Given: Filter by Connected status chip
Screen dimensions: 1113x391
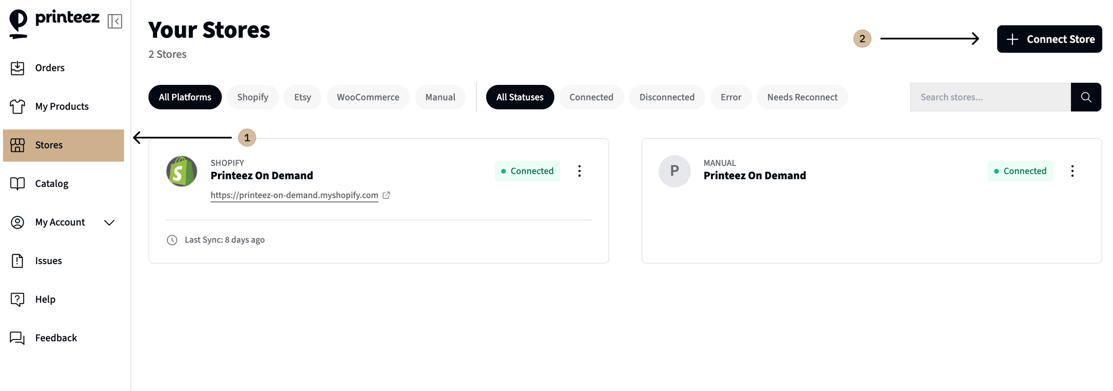Looking at the screenshot, I should pyautogui.click(x=591, y=97).
